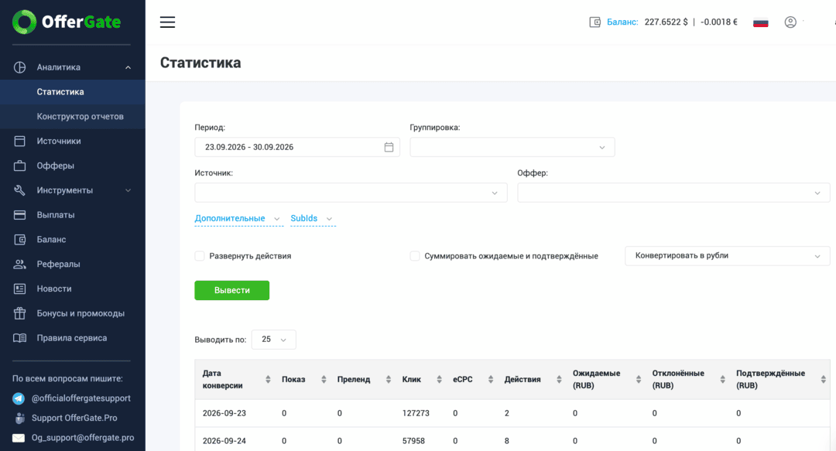Go to Рефералы menu item

click(58, 264)
